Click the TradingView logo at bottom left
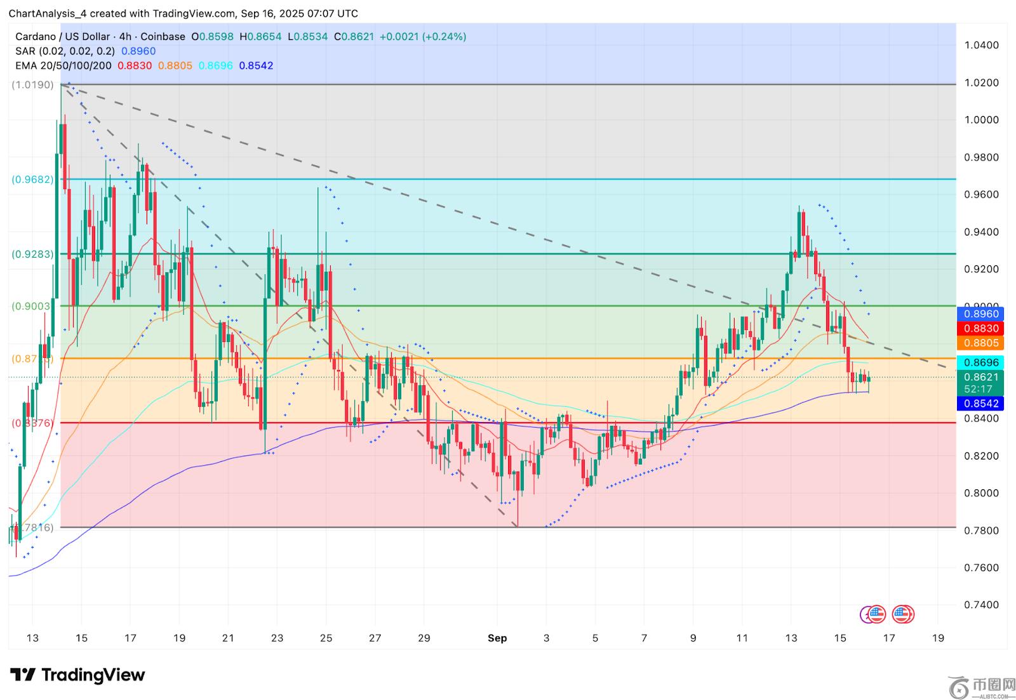Screen dimensions: 1016x700 77,675
